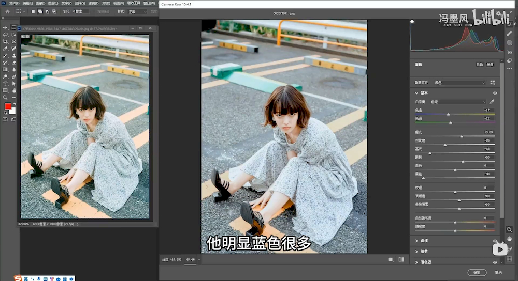The width and height of the screenshot is (518, 281).
Task: Select the Gradient tool
Action: pos(5,70)
